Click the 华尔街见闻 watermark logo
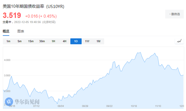The image size is (186, 111). 22,101
